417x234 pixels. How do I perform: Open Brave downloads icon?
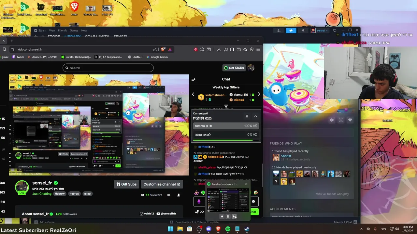pyautogui.click(x=219, y=49)
